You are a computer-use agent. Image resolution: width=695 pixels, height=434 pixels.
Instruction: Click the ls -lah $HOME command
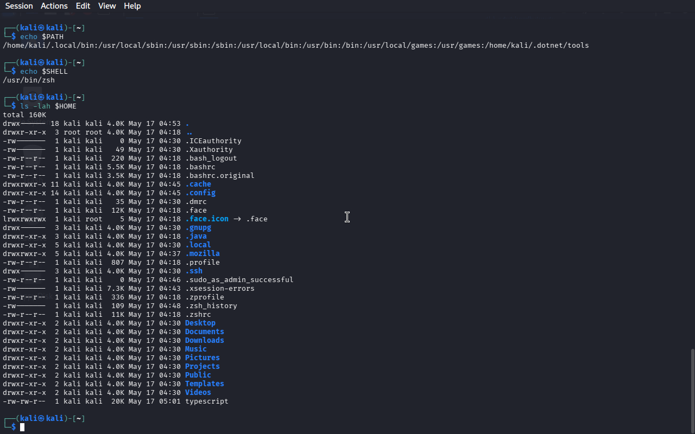click(48, 106)
